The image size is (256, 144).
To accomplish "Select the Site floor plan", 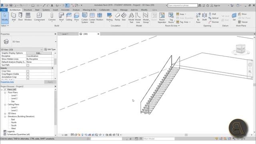I will [x=13, y=101].
